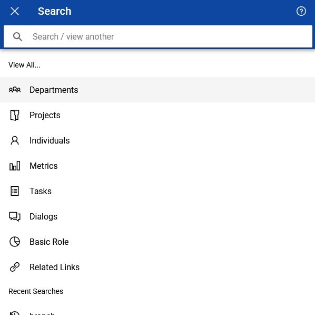This screenshot has width=315, height=315.
Task: Select the Departments group icon
Action: pos(15,90)
